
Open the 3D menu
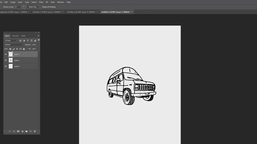(47, 2)
